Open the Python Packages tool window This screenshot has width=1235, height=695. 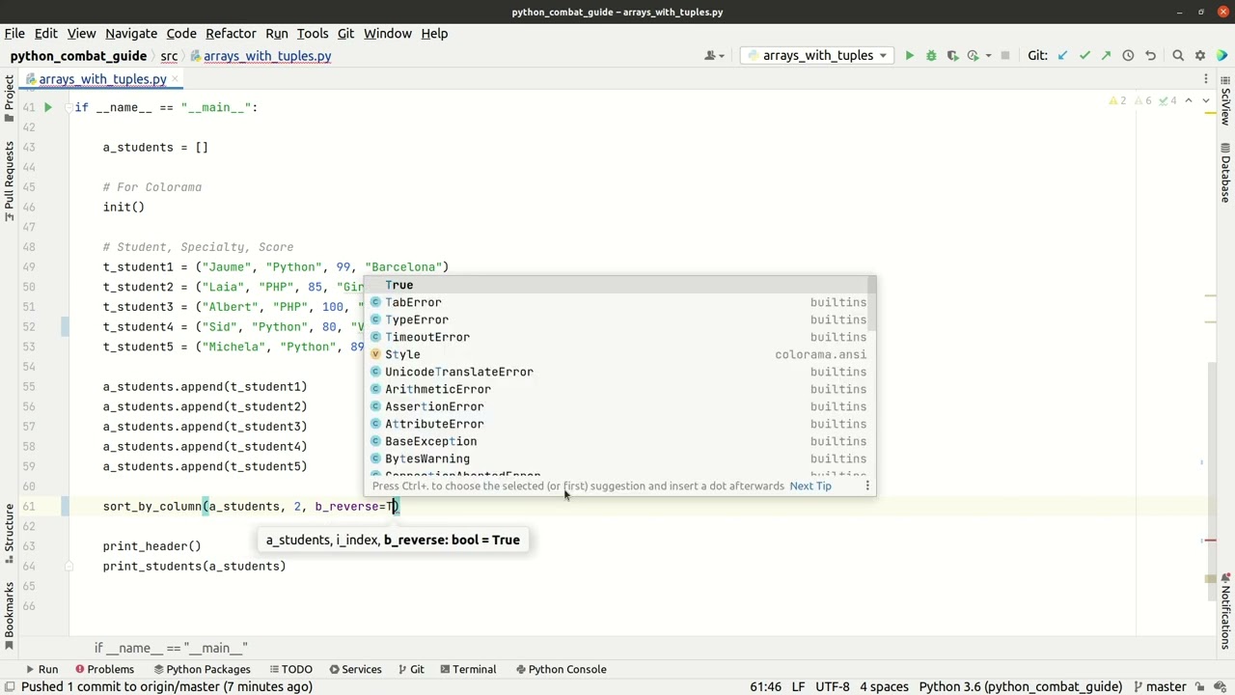tap(201, 669)
